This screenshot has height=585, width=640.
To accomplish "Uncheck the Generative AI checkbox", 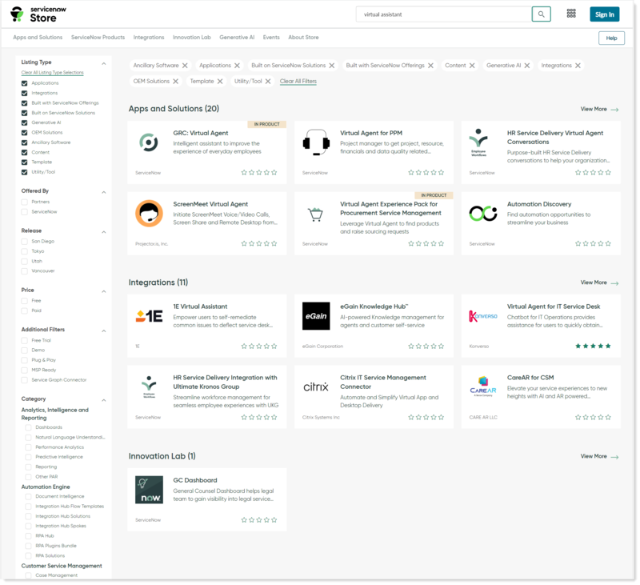I will point(25,122).
